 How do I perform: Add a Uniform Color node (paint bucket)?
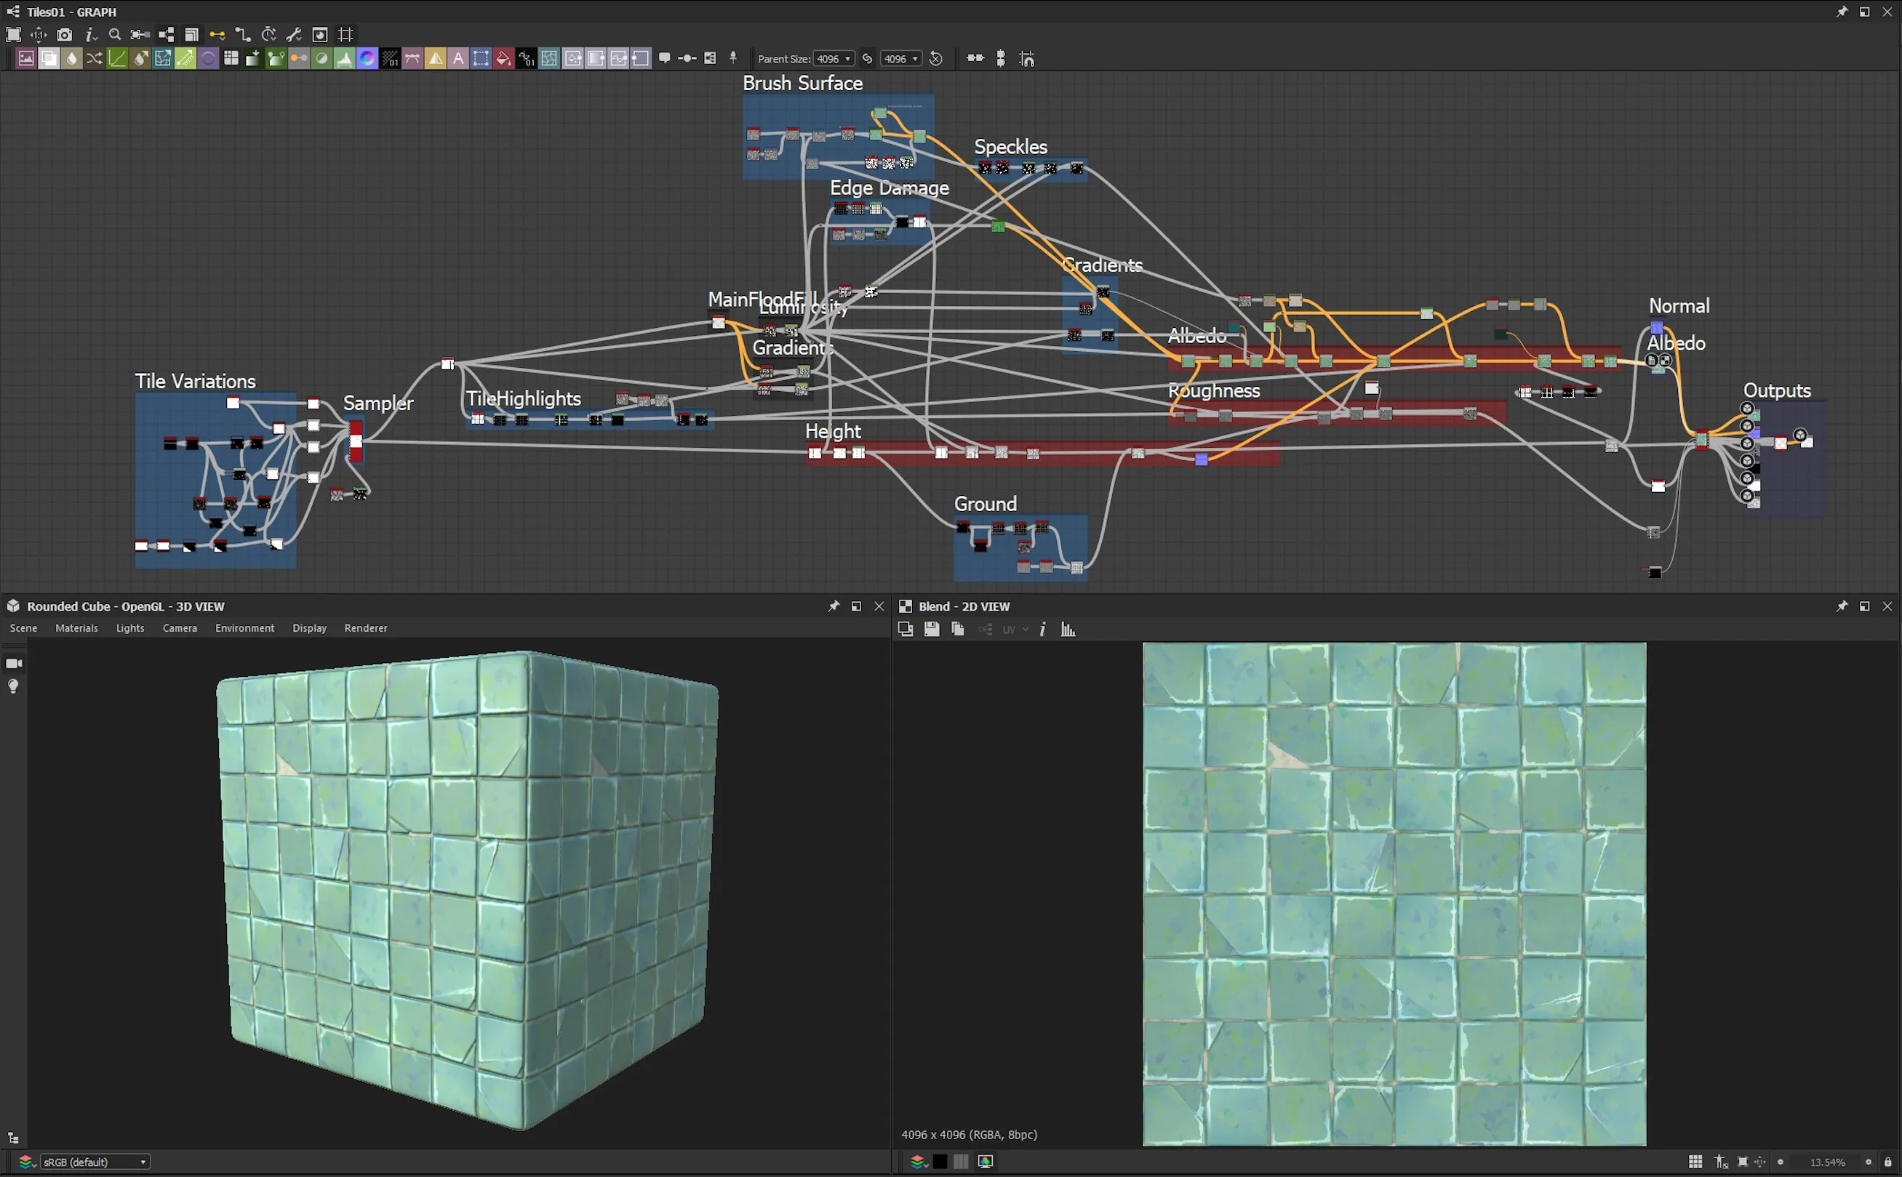pos(503,58)
